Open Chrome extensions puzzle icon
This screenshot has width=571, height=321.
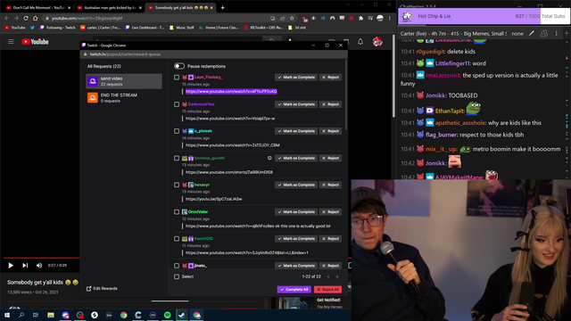tap(360, 18)
